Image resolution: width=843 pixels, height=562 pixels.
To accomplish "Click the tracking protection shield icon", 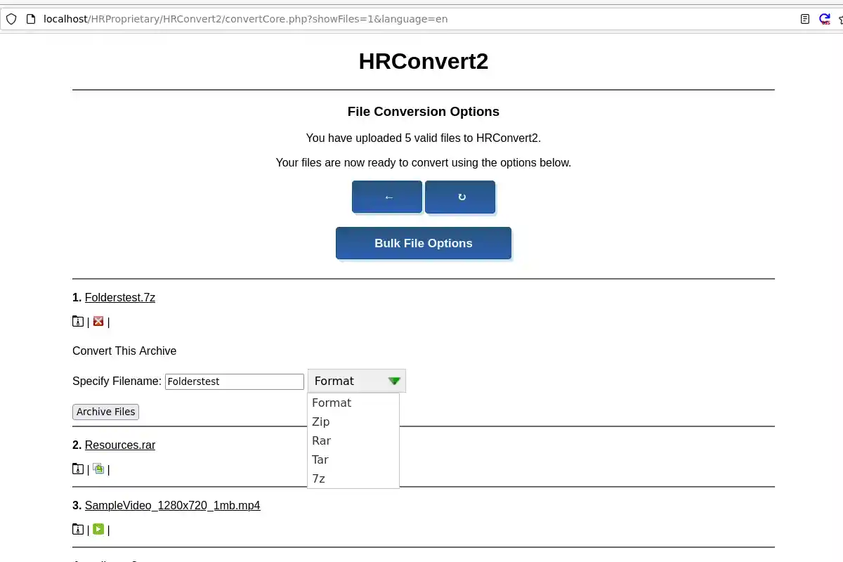I will (11, 19).
